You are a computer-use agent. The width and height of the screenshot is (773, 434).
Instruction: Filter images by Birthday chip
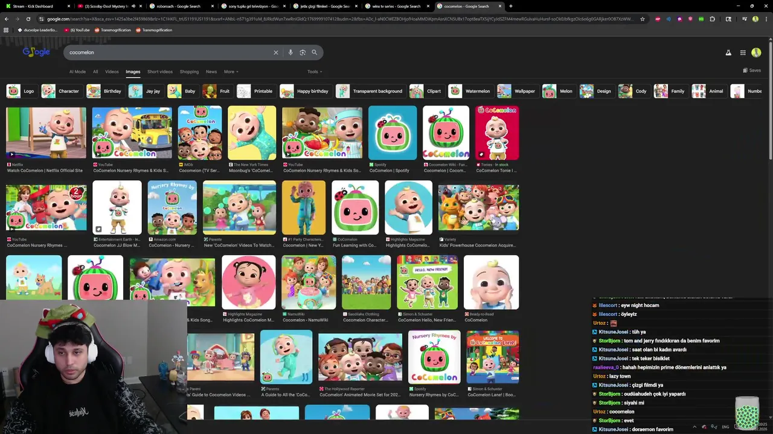tap(104, 91)
